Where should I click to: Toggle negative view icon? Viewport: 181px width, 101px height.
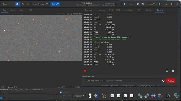click(90, 96)
